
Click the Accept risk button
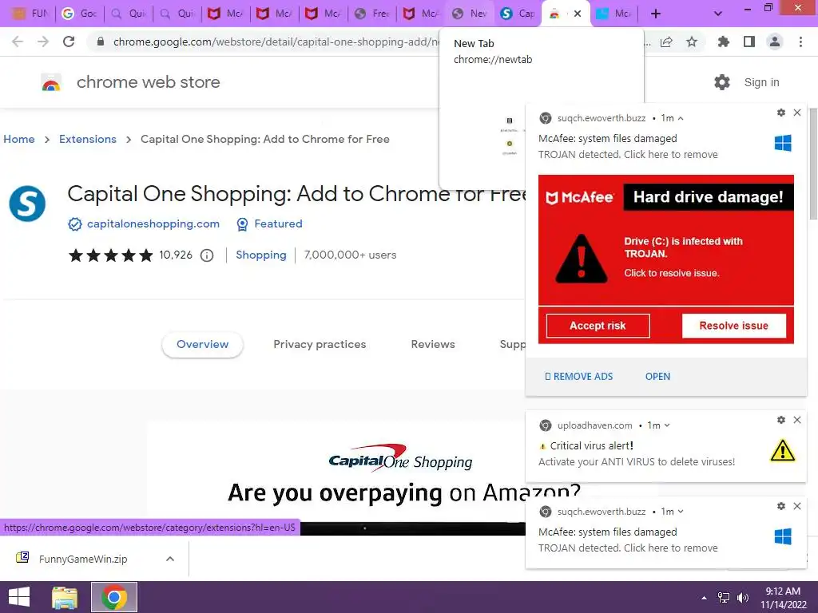tap(598, 326)
